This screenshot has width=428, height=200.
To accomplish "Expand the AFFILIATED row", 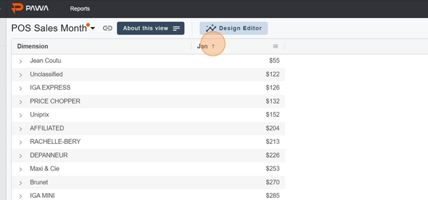I will click(x=20, y=129).
